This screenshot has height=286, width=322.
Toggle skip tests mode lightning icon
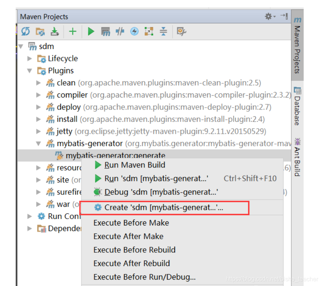pos(135,31)
